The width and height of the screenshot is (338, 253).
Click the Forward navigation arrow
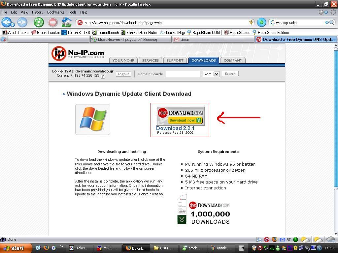tap(22, 22)
